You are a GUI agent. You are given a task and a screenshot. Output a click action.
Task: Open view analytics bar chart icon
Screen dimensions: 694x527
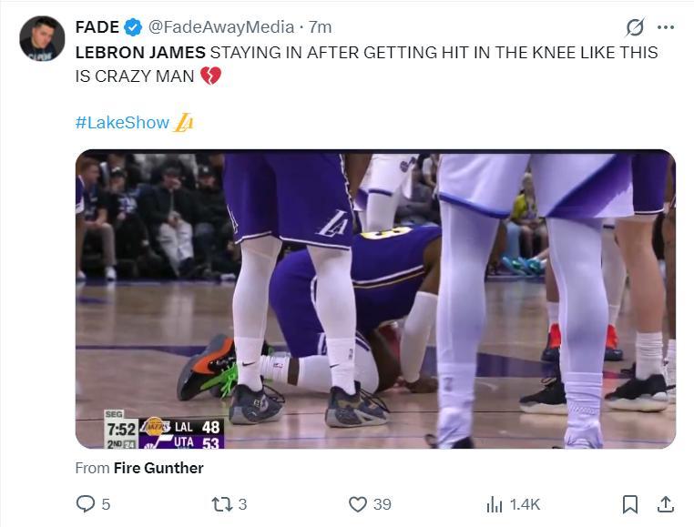[495, 503]
